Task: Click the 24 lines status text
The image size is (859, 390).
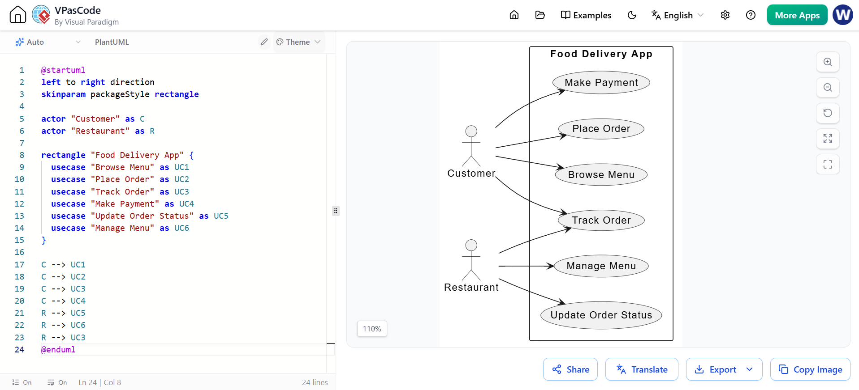Action: click(x=315, y=382)
